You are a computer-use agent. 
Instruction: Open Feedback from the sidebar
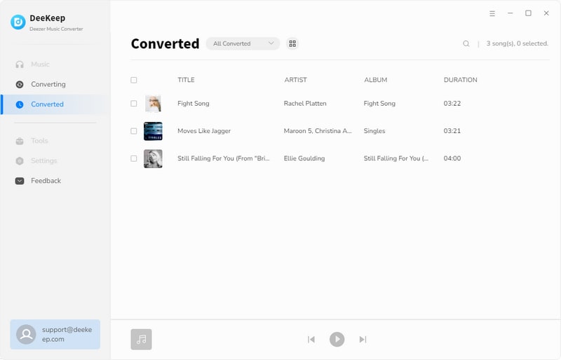(46, 181)
